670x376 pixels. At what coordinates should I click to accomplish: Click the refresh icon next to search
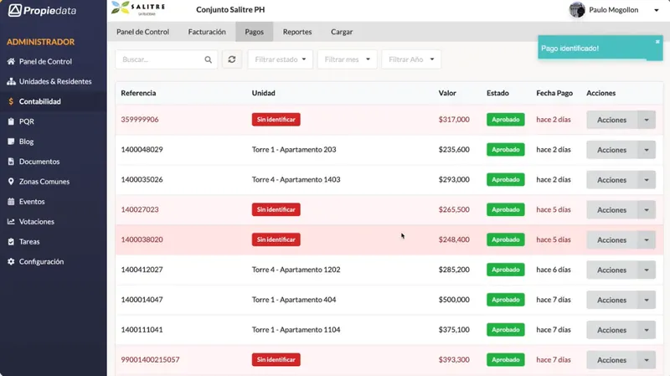[232, 59]
